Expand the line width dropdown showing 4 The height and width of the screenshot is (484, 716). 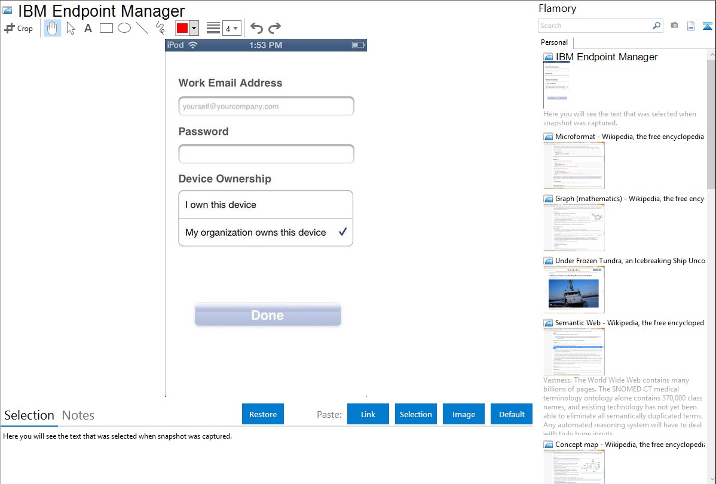(231, 29)
